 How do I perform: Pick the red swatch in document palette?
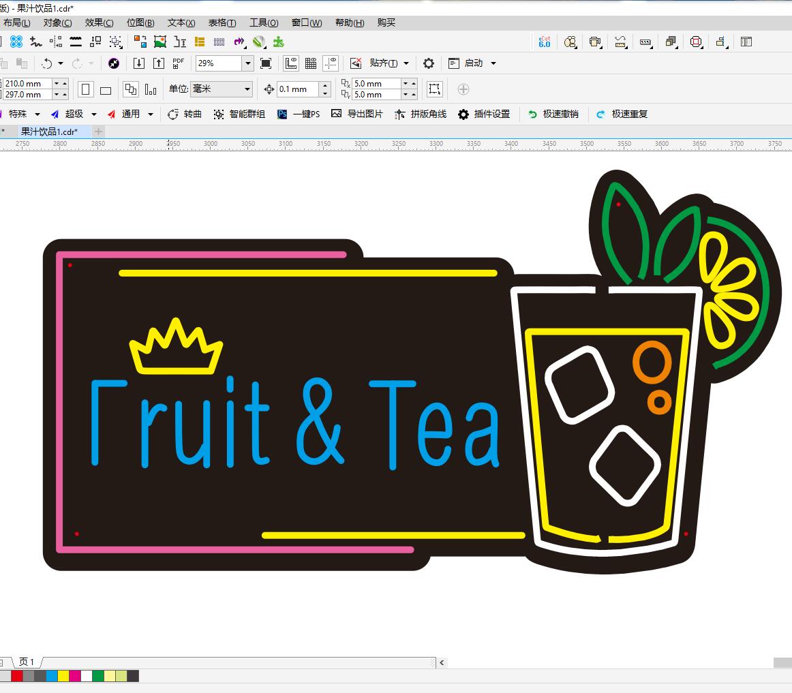click(x=17, y=676)
